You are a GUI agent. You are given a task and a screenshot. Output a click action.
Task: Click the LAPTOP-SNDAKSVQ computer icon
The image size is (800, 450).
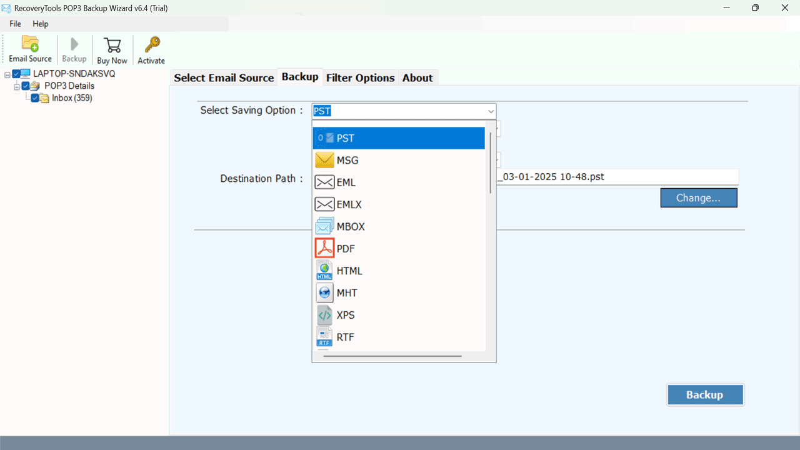tap(26, 74)
